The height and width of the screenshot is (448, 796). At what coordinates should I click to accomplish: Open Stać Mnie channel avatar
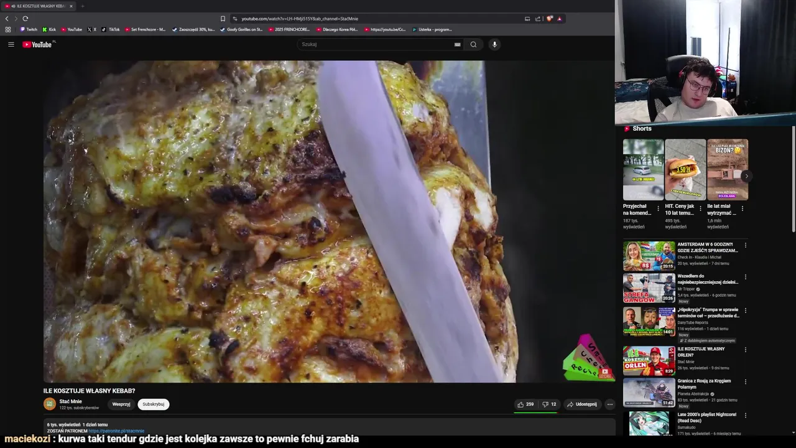50,404
